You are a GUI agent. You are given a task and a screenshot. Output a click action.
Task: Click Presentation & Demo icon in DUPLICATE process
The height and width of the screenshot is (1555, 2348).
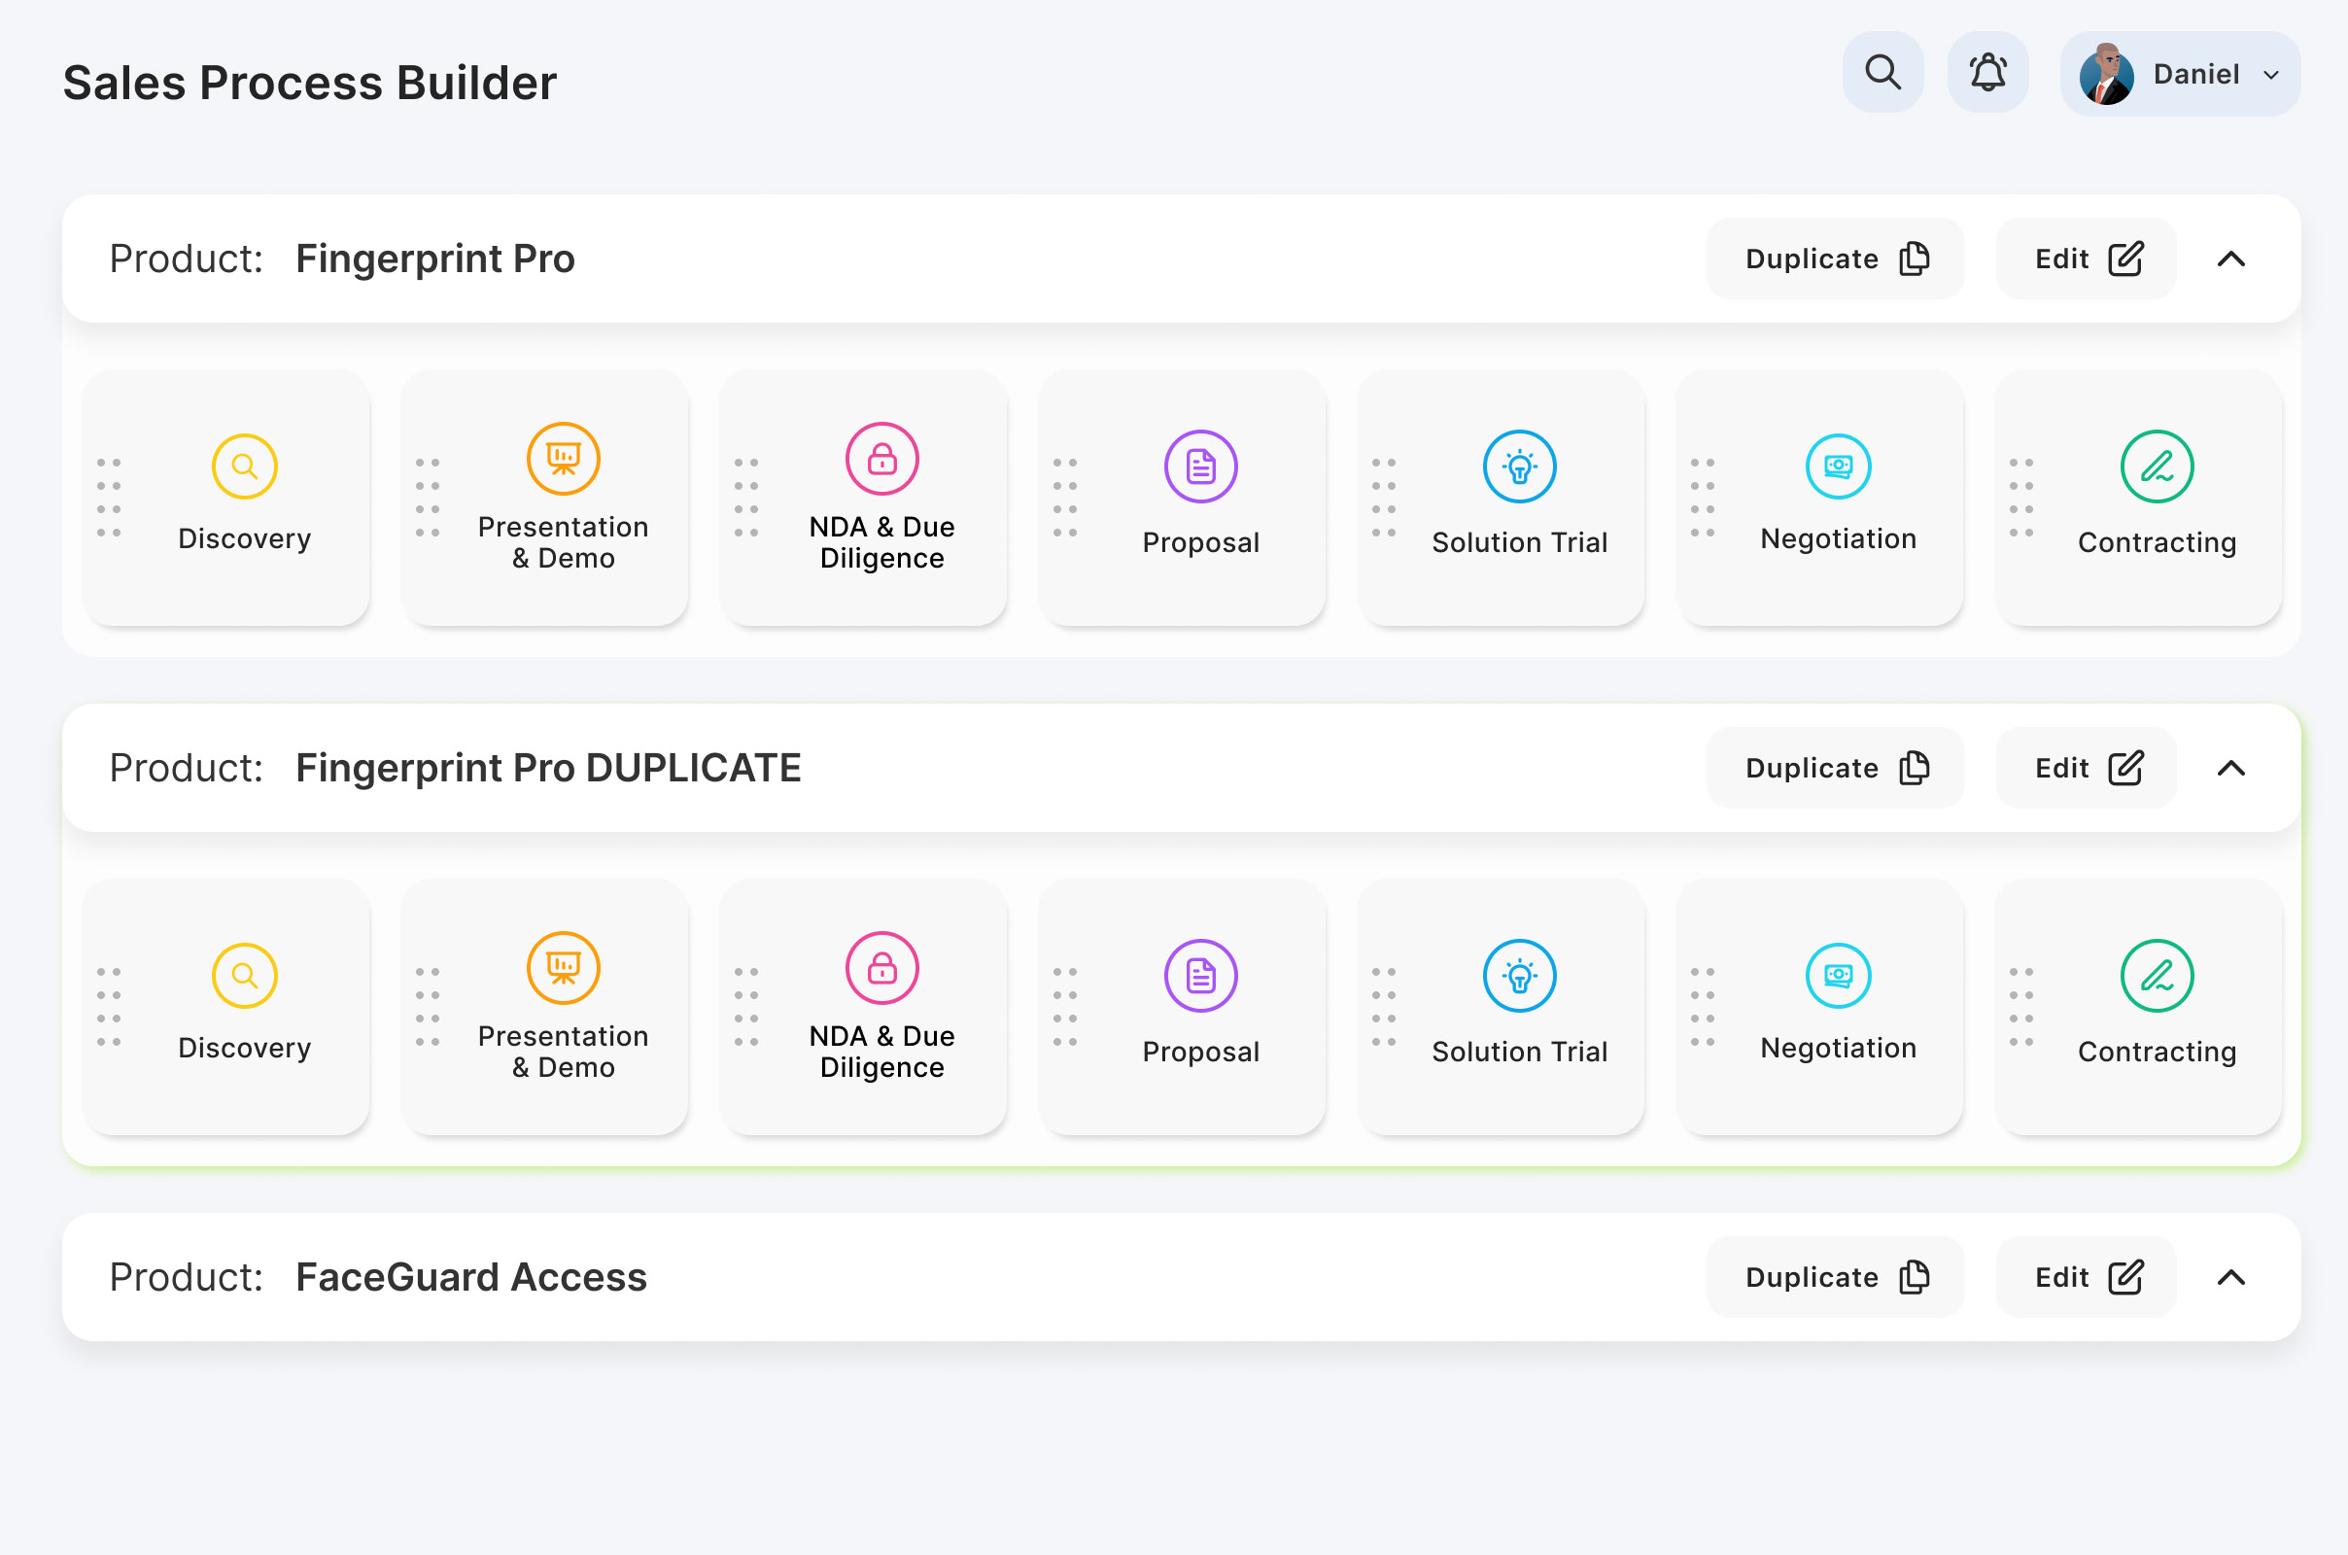[x=564, y=968]
